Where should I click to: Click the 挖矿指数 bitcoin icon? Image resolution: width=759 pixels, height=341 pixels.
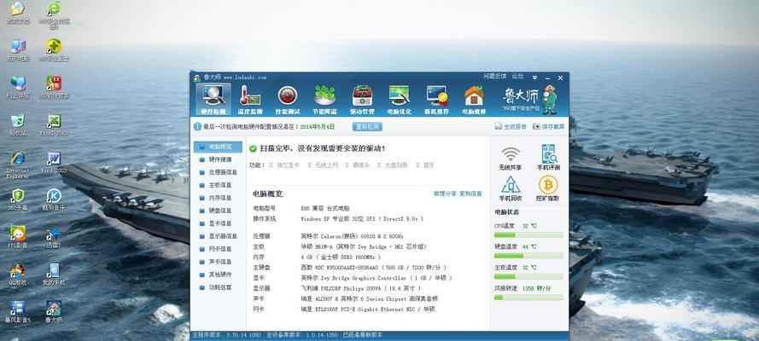coord(548,188)
